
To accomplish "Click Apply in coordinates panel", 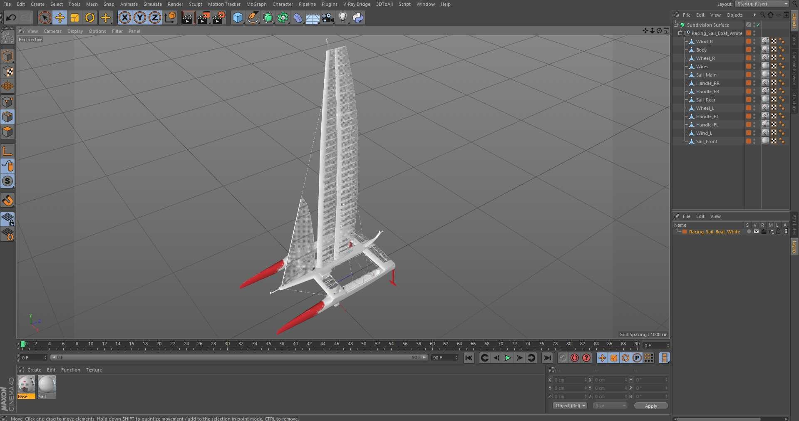I will (x=651, y=406).
